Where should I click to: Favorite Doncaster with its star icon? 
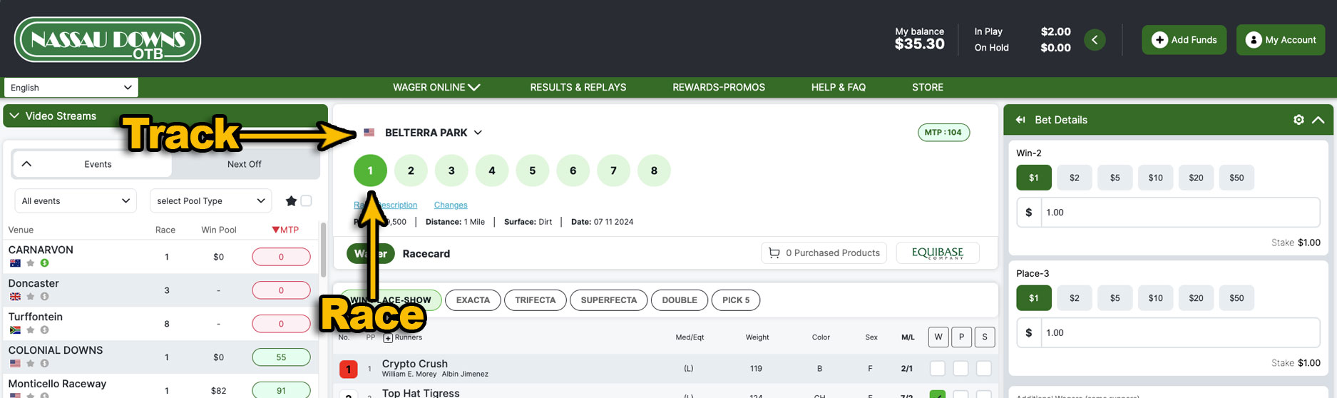[x=31, y=297]
